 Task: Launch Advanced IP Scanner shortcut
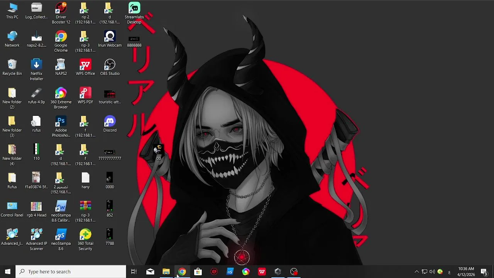point(36,239)
